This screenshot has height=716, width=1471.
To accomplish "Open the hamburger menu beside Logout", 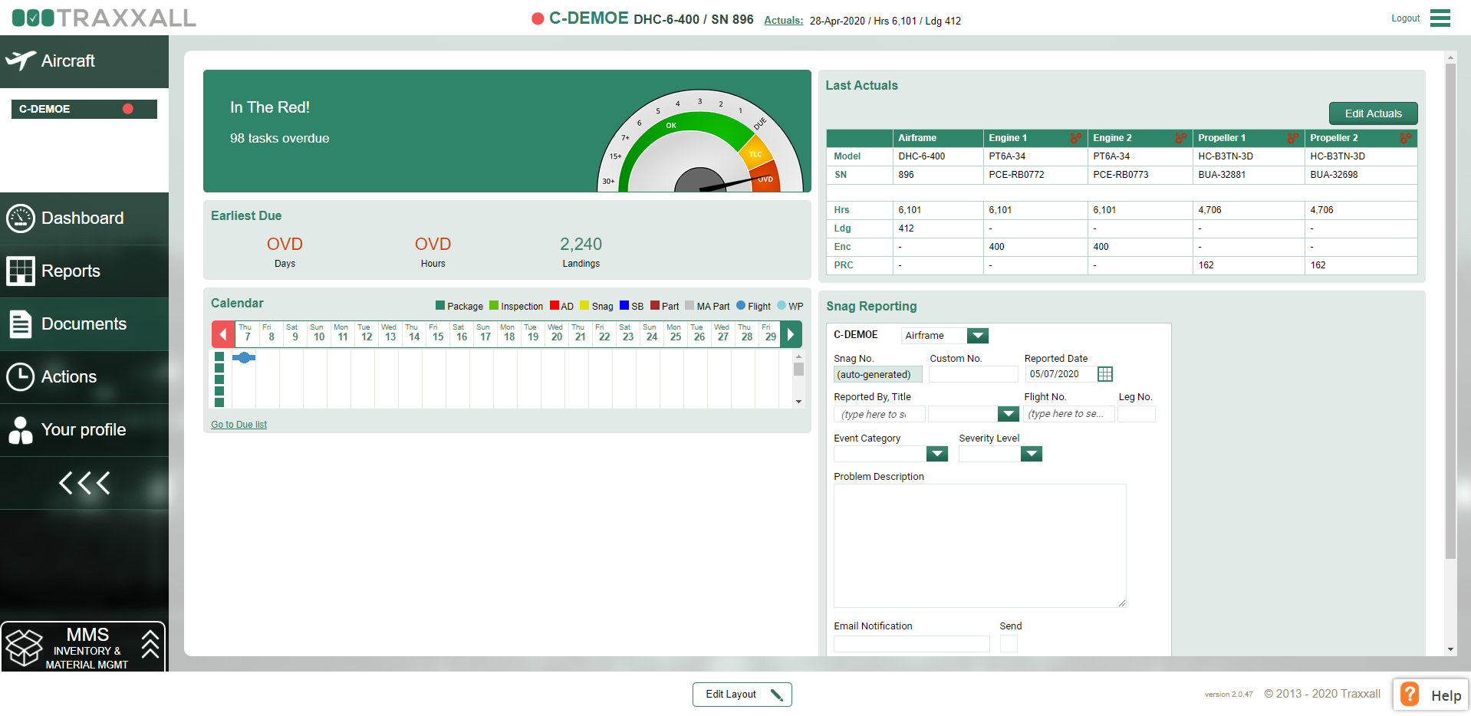I will coord(1440,18).
